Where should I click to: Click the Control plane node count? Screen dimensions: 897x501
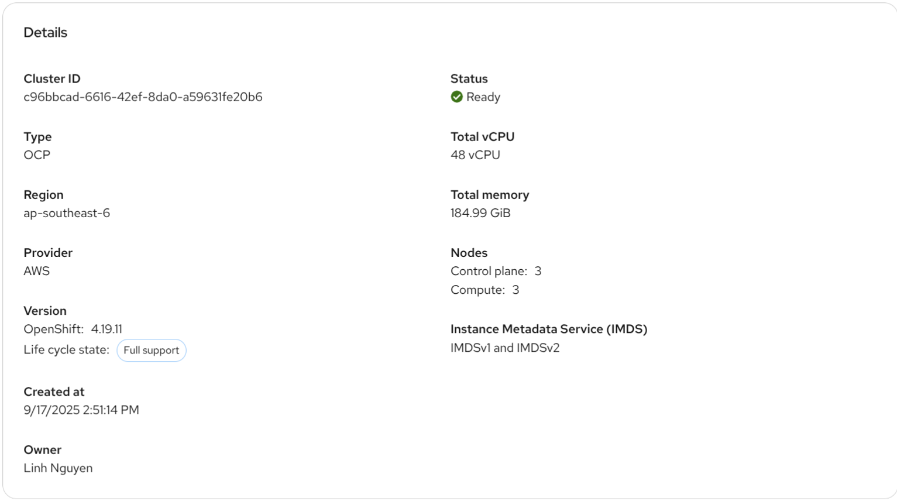[538, 271]
